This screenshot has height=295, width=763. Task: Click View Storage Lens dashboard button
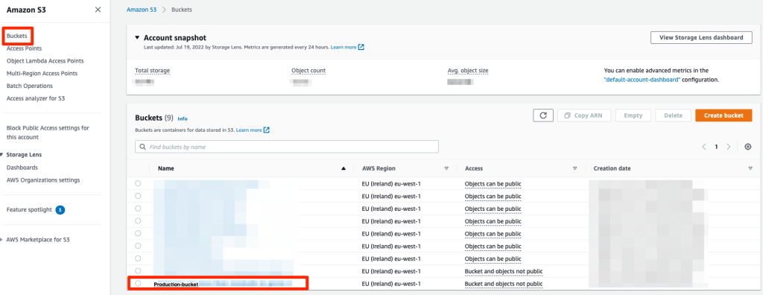701,37
